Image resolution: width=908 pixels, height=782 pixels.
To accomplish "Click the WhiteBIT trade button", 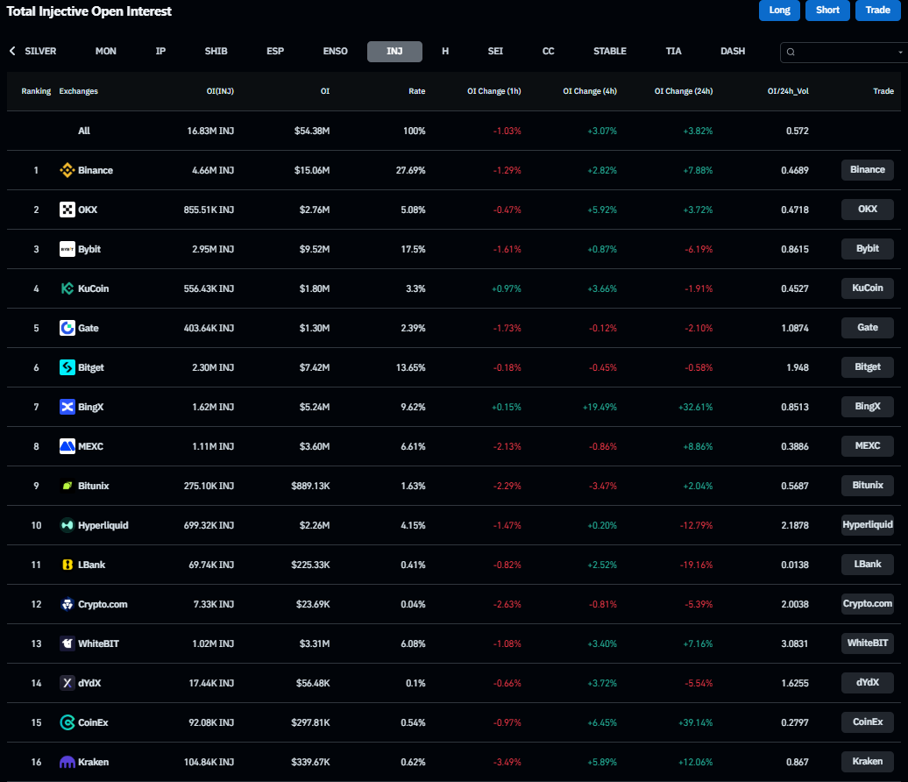I will [868, 643].
